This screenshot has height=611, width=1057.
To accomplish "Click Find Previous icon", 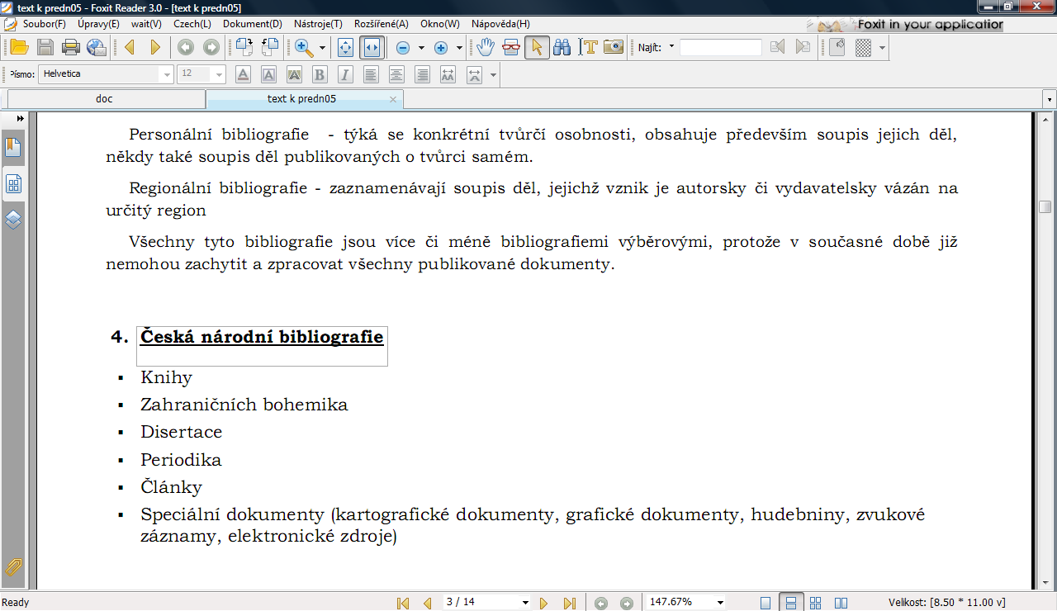I will point(777,47).
